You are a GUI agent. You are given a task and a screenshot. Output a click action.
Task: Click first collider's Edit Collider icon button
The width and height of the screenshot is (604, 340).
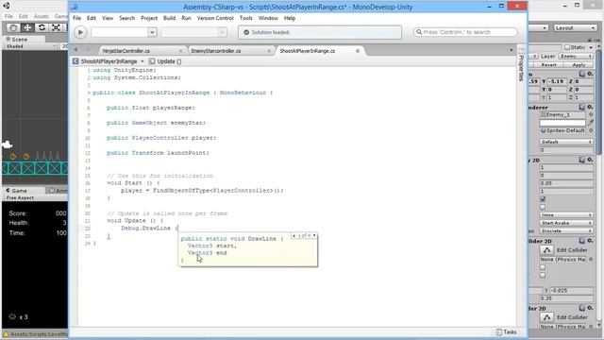coord(546,250)
